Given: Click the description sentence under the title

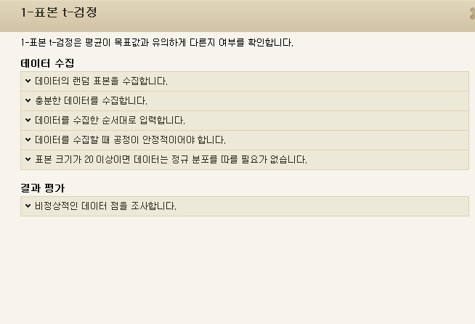Looking at the screenshot, I should 157,42.
